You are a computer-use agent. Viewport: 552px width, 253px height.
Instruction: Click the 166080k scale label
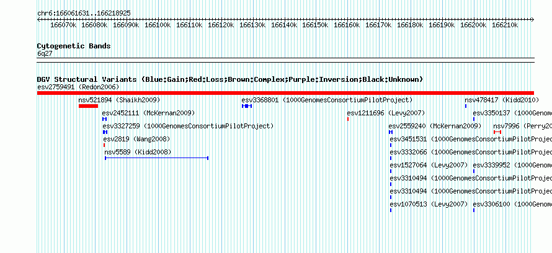click(x=94, y=25)
